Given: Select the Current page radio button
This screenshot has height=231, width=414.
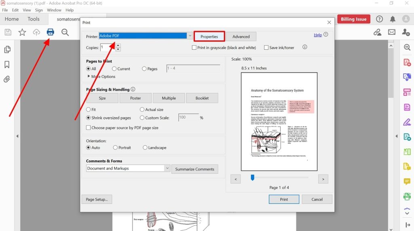Looking at the screenshot, I should coord(114,69).
